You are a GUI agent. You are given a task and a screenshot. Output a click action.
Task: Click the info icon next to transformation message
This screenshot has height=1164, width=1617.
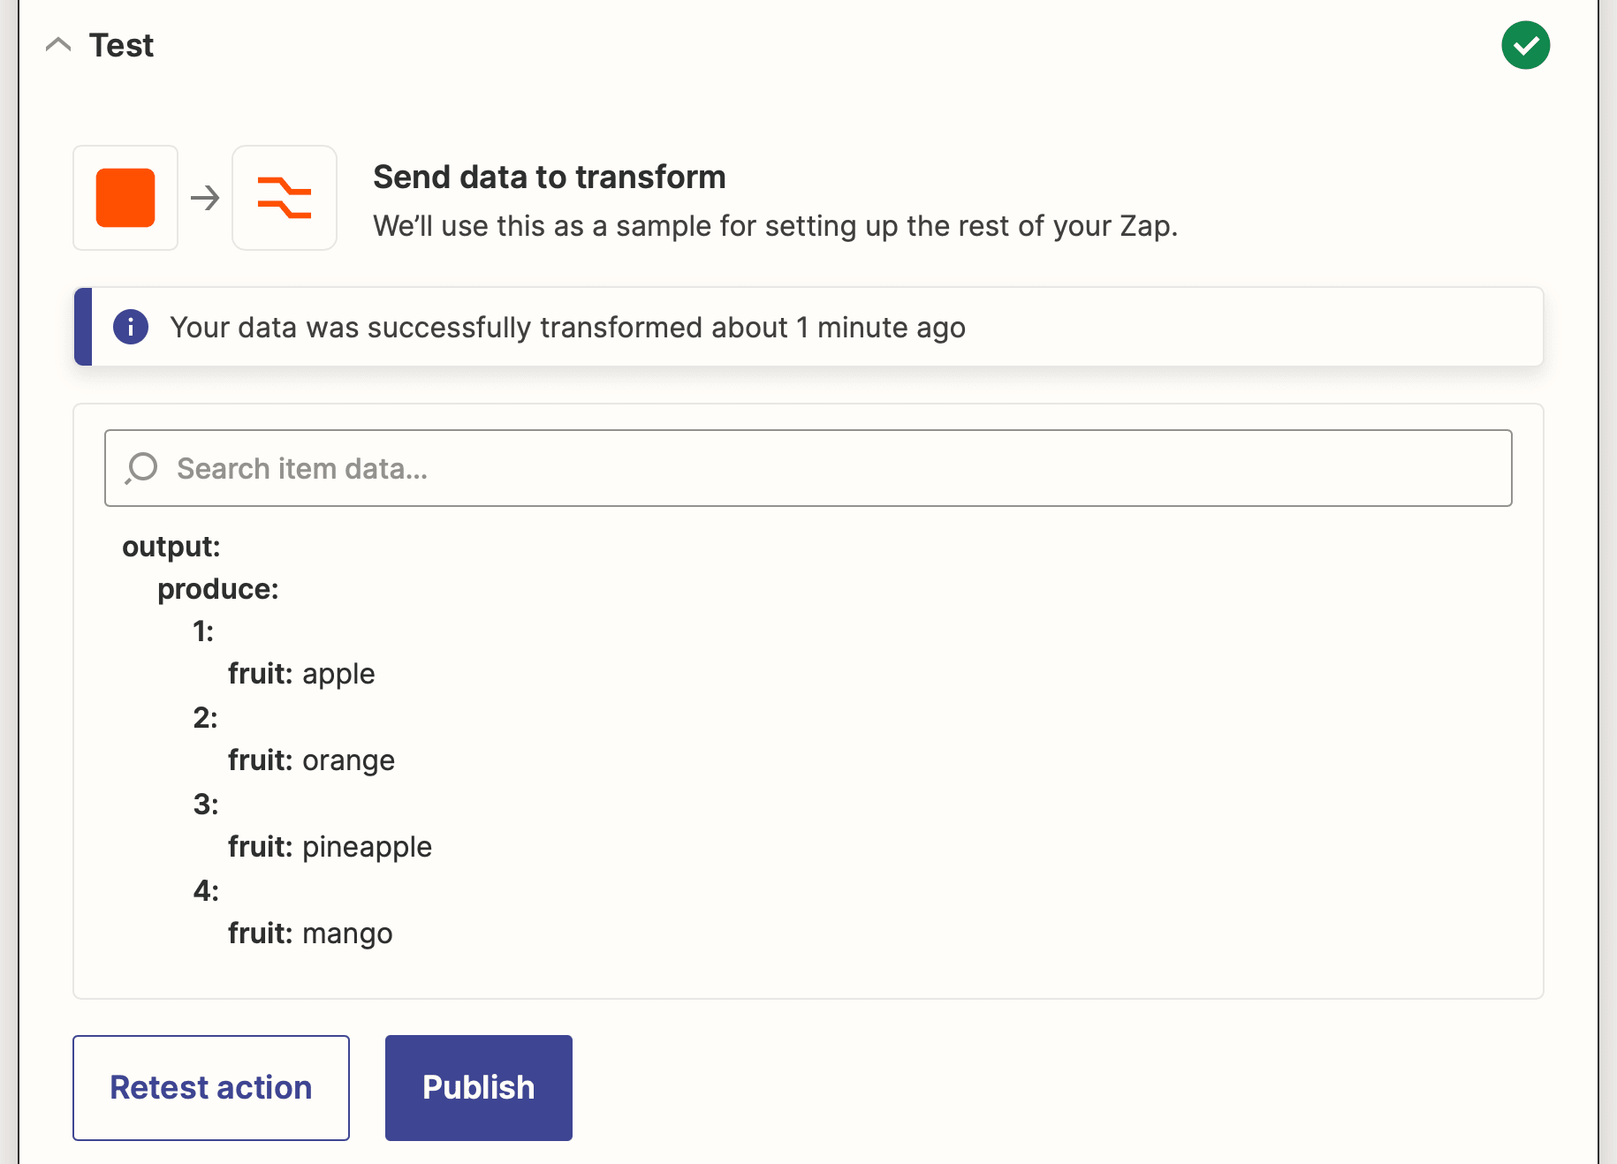point(130,327)
